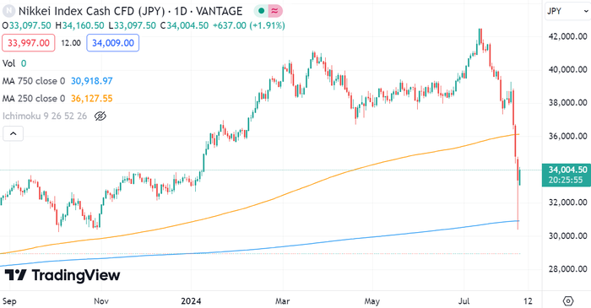Image resolution: width=591 pixels, height=308 pixels.
Task: Open the JPY currency dropdown
Action: (x=567, y=11)
